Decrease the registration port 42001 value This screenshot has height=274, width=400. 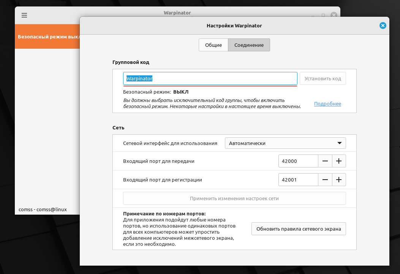pos(325,180)
